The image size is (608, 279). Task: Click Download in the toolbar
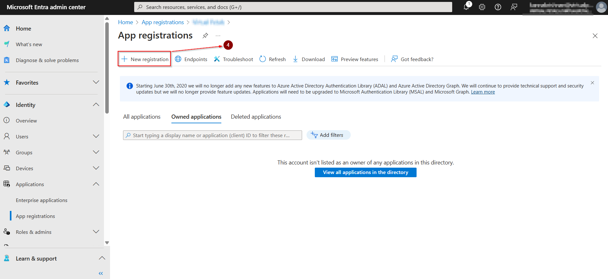point(309,59)
